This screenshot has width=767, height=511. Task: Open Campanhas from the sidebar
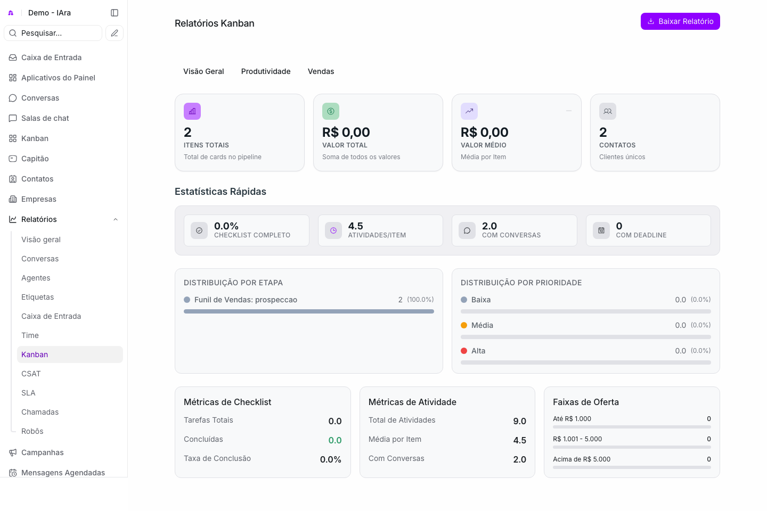pyautogui.click(x=64, y=452)
